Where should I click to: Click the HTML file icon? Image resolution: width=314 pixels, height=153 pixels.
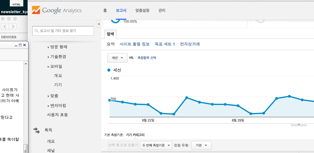17,4
